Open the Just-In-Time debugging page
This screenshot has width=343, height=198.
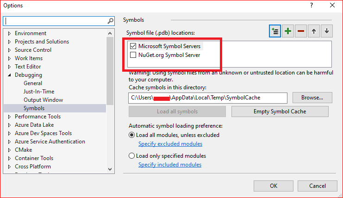point(38,92)
